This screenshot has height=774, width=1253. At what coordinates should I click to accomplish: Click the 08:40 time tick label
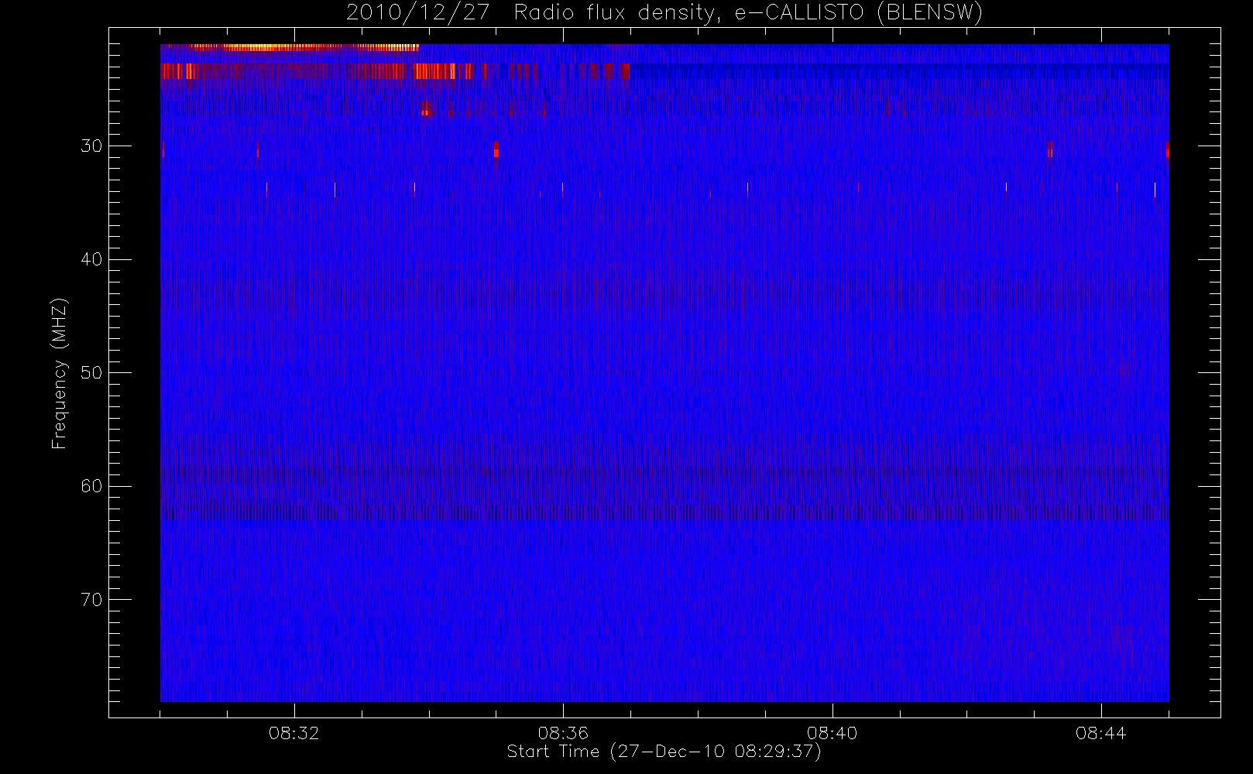pyautogui.click(x=832, y=733)
